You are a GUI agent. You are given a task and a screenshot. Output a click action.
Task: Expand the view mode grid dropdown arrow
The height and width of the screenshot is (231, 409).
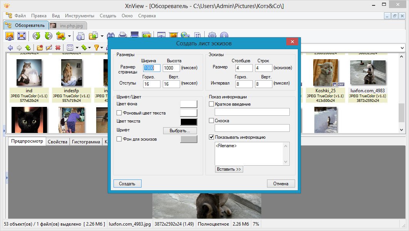77,48
